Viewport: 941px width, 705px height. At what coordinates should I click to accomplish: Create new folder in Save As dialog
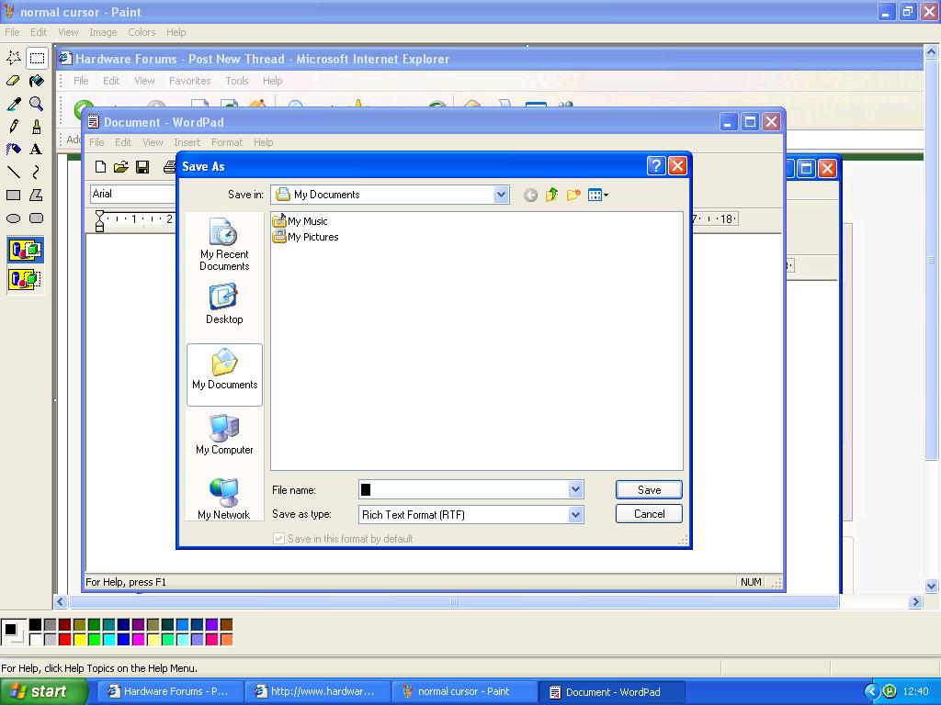[573, 195]
